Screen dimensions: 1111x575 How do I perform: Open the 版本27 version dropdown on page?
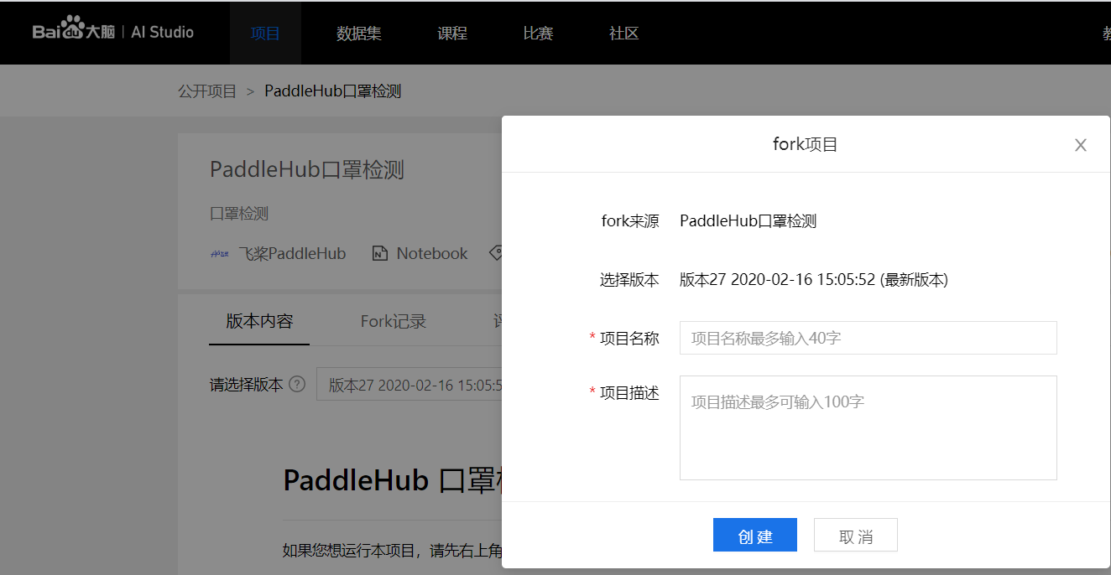pyautogui.click(x=409, y=385)
